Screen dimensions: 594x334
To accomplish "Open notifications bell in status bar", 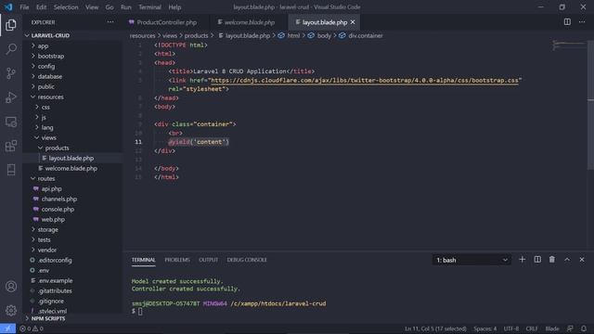I will [584, 328].
